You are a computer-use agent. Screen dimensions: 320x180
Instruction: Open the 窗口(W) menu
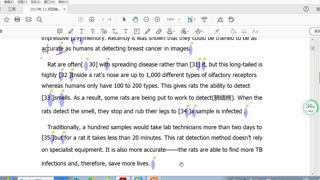(49, 2)
